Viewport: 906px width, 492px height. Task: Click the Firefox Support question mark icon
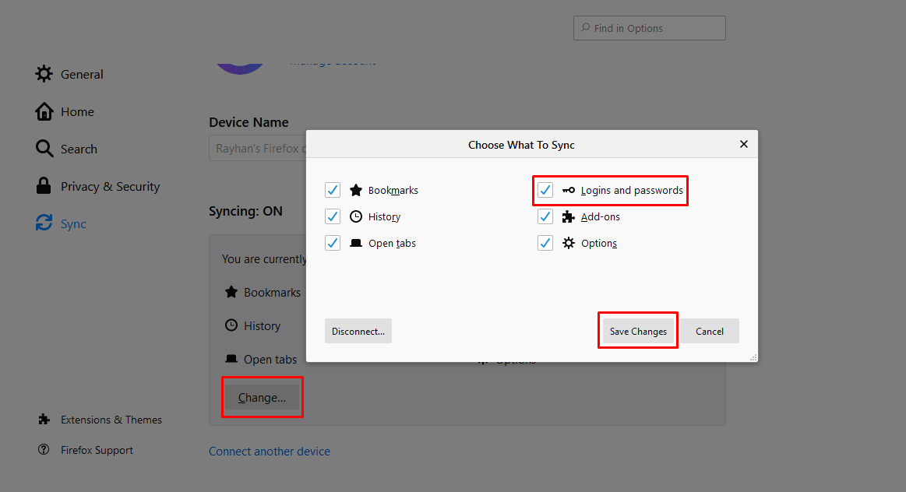tap(44, 450)
